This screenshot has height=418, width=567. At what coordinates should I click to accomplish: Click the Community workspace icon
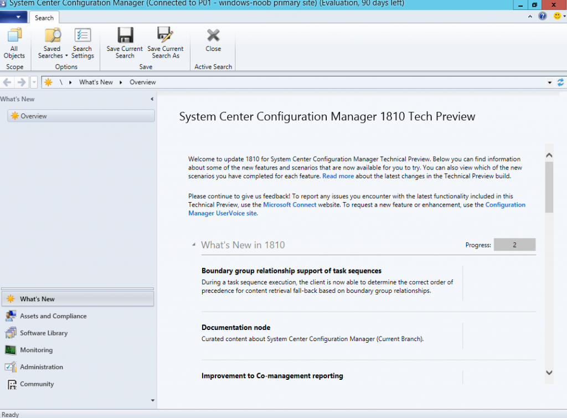pos(12,384)
